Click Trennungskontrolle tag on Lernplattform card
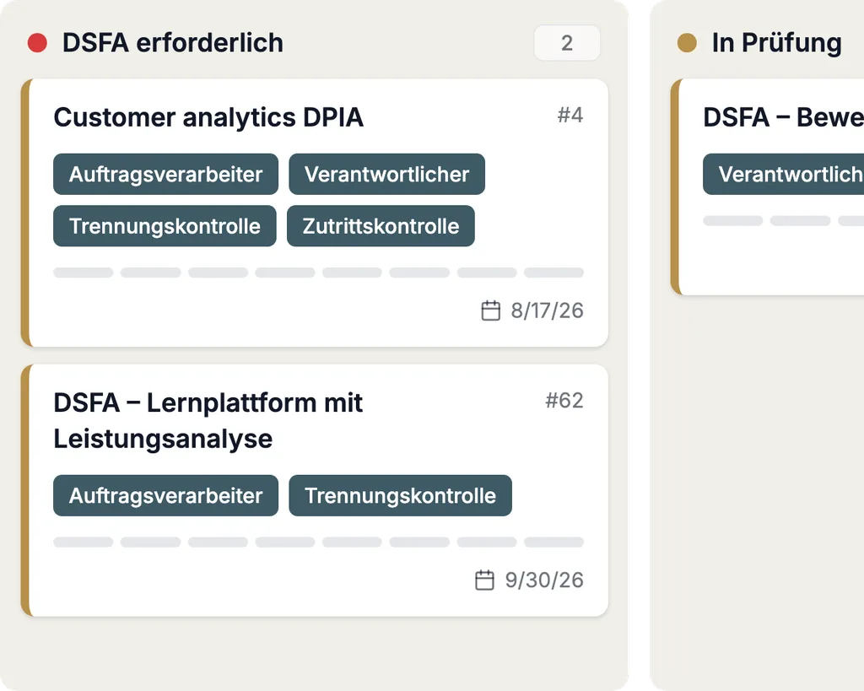Image resolution: width=864 pixels, height=691 pixels. [x=400, y=495]
